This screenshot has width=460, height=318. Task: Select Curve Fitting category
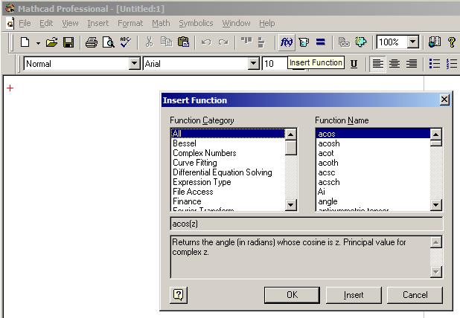click(x=228, y=163)
